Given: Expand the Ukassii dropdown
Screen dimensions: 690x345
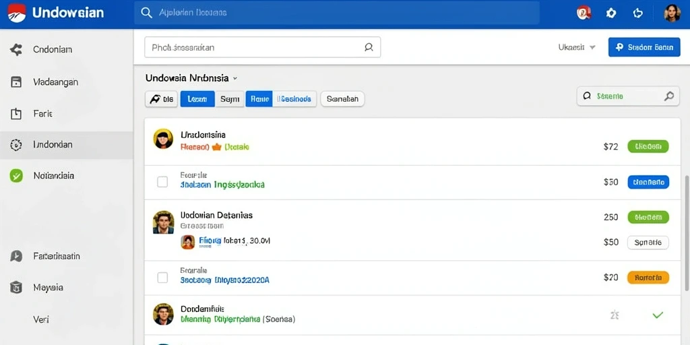Looking at the screenshot, I should (x=577, y=47).
